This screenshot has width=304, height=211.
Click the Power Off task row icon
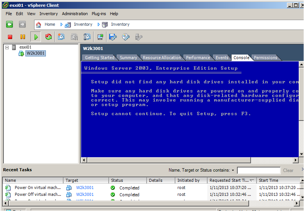(x=8, y=194)
